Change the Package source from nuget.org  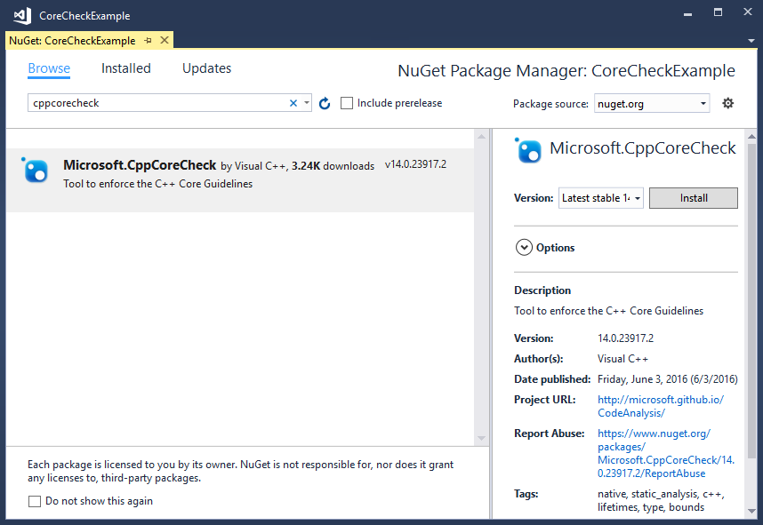(x=652, y=103)
